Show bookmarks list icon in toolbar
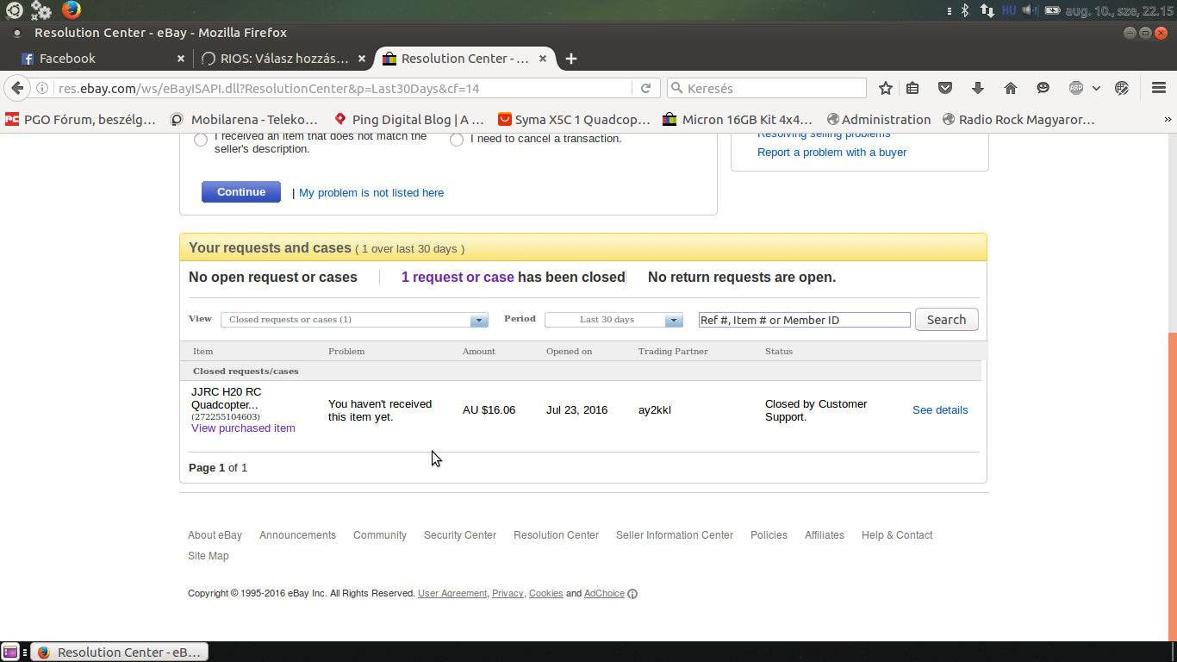This screenshot has width=1177, height=662. [x=913, y=88]
